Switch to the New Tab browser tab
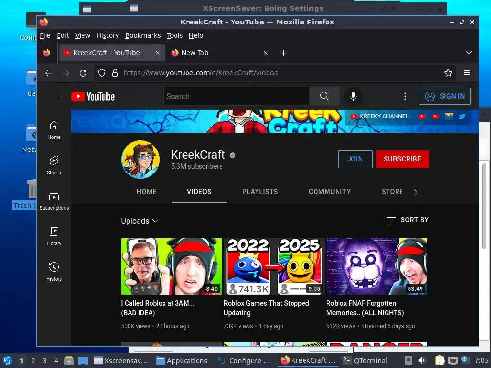This screenshot has width=491, height=368. [220, 53]
